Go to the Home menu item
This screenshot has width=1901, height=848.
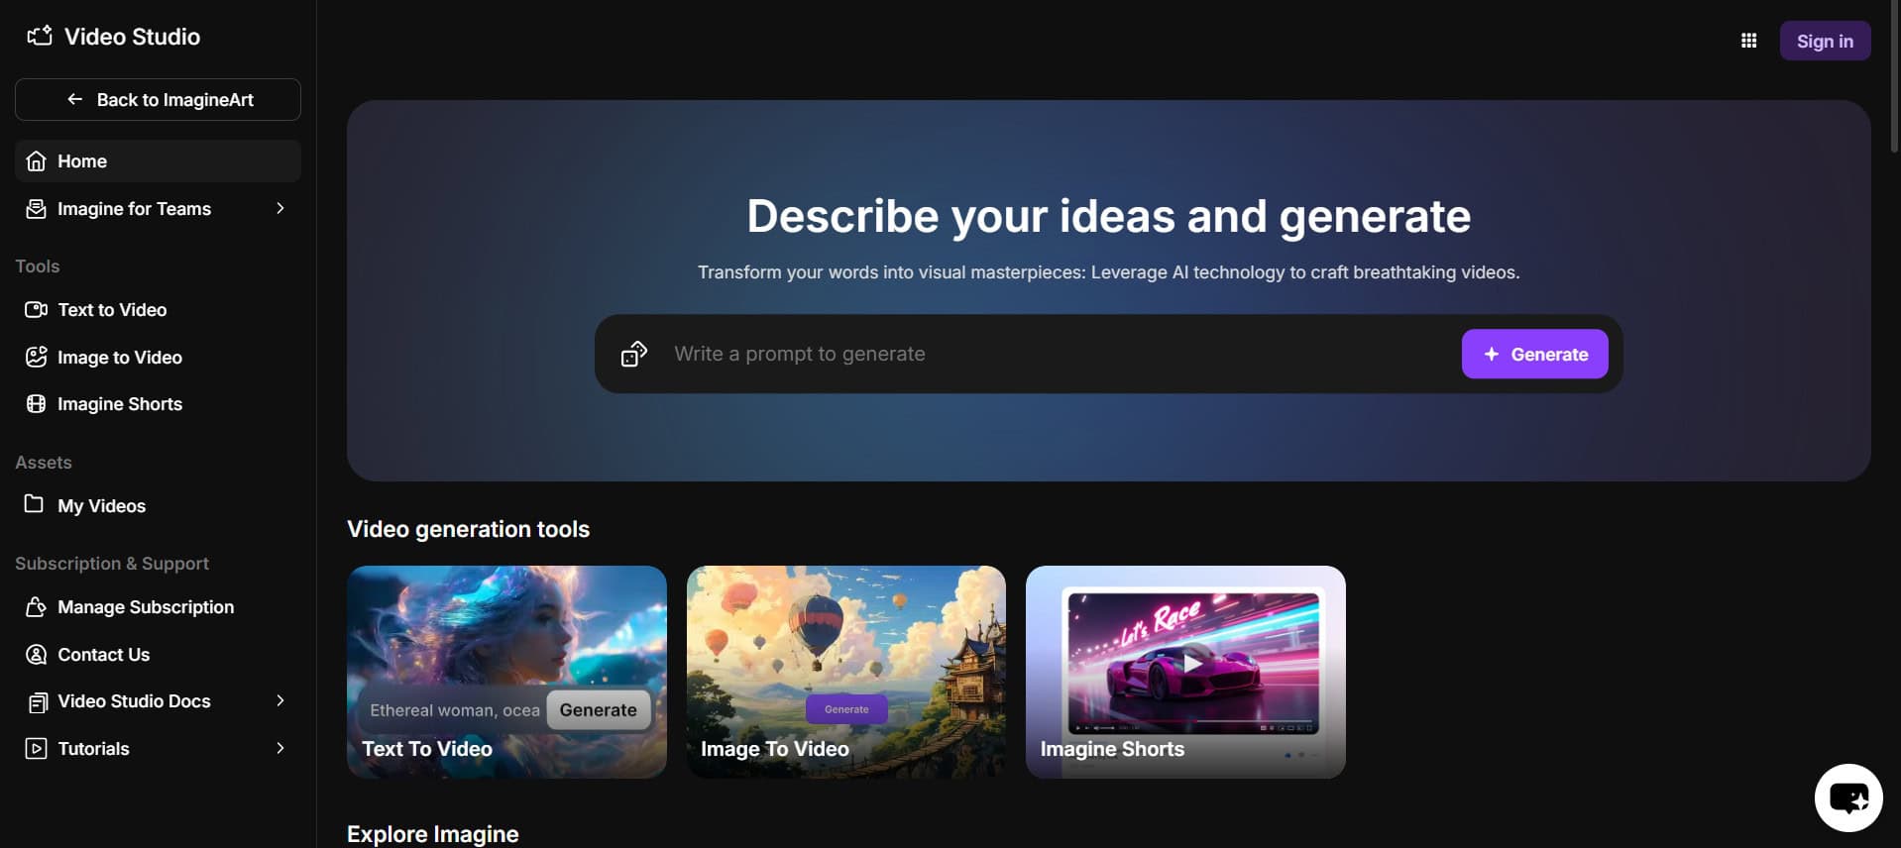(x=158, y=160)
